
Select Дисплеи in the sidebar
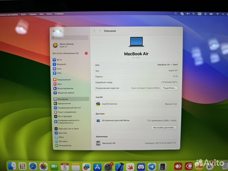click(61, 133)
